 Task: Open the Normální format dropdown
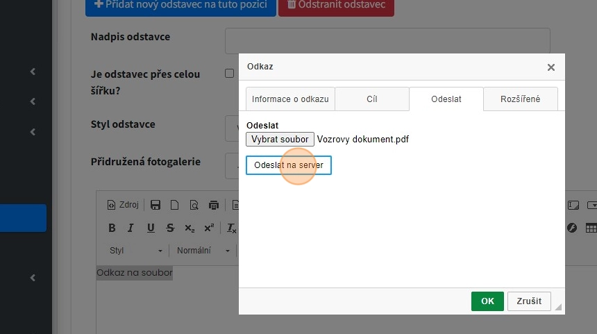coord(203,251)
